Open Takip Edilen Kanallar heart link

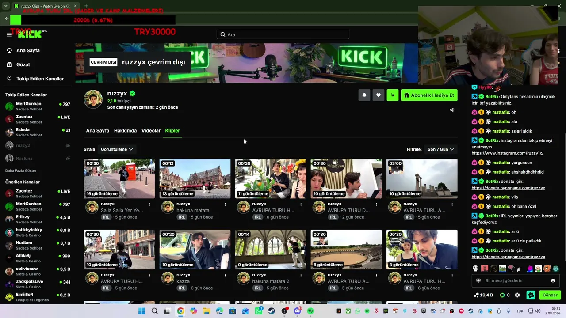(x=35, y=79)
